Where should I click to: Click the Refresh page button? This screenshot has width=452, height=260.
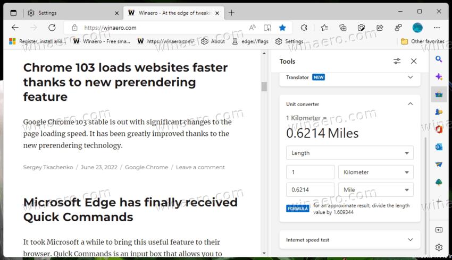pyautogui.click(x=52, y=28)
